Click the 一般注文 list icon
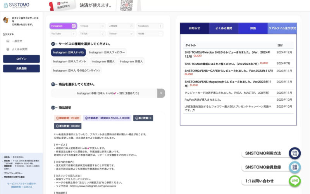The height and width of the screenshot is (194, 310). [x=8, y=41]
